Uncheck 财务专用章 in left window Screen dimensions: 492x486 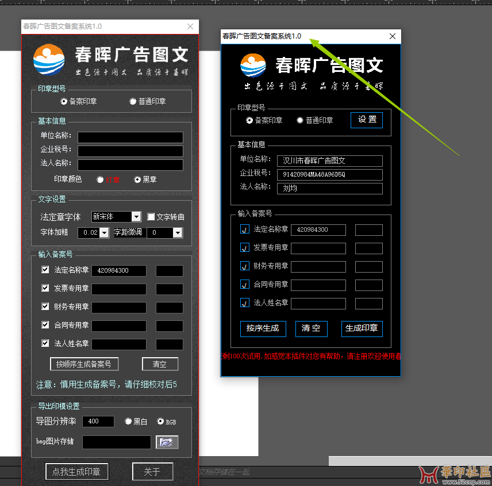pyautogui.click(x=45, y=307)
